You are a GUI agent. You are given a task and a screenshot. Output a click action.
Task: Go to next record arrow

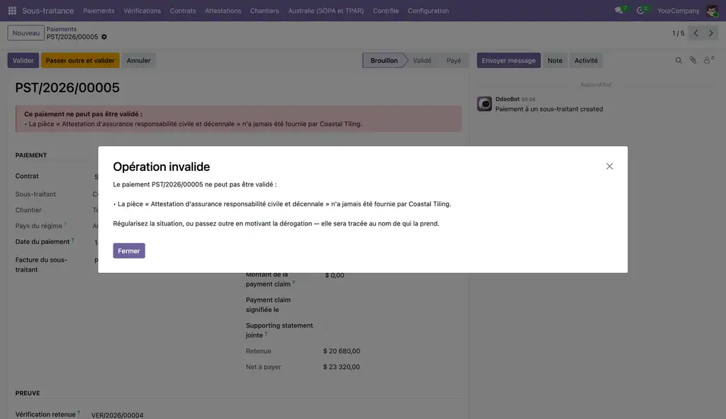point(711,33)
